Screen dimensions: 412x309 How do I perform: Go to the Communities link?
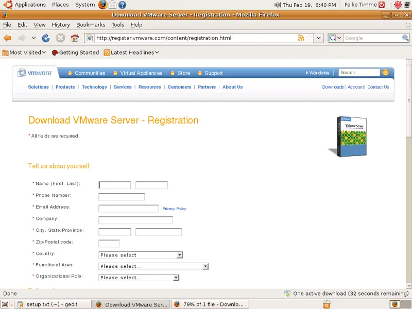[90, 73]
